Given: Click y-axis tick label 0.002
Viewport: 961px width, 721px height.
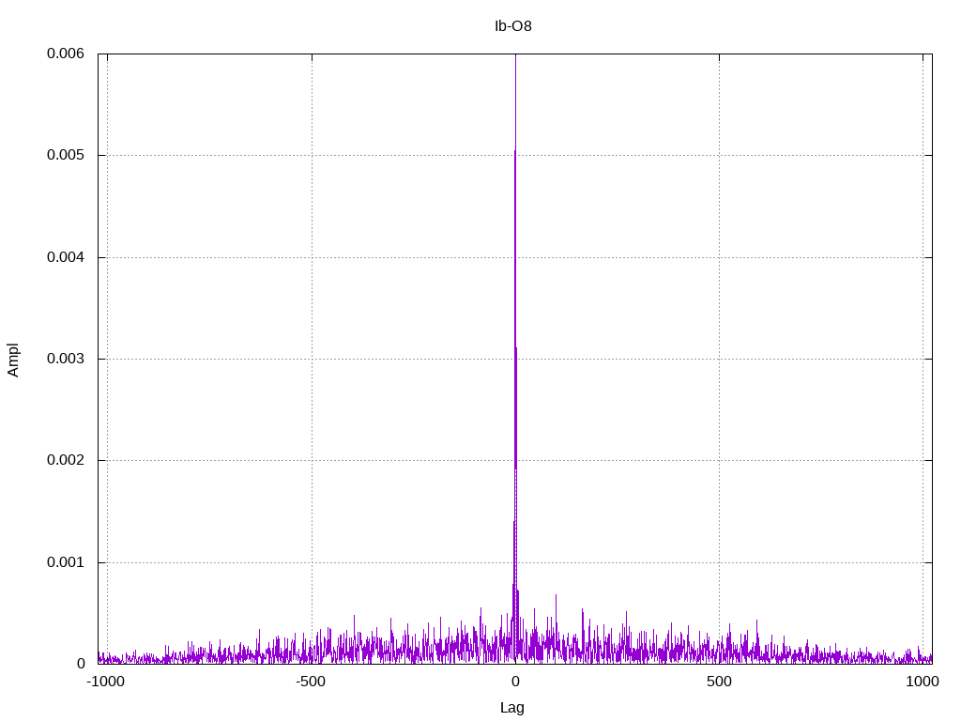Looking at the screenshot, I should [66, 460].
